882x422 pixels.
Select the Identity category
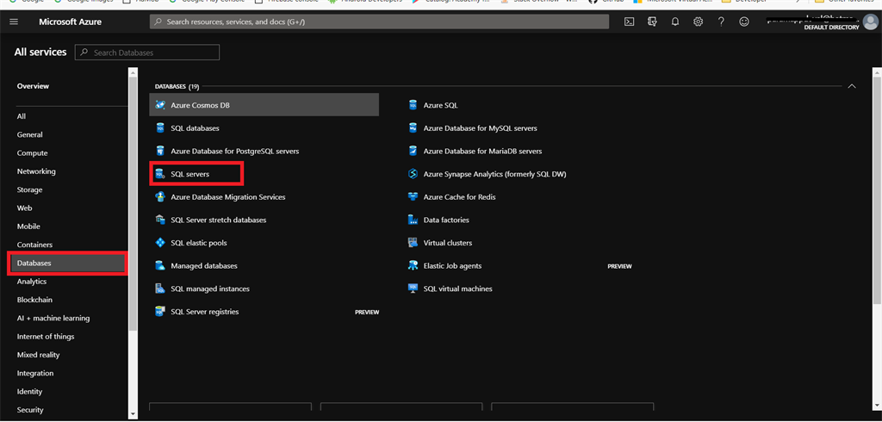point(30,392)
